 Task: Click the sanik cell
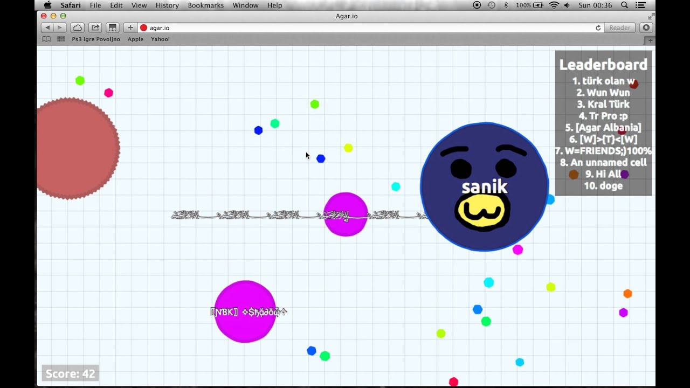484,186
